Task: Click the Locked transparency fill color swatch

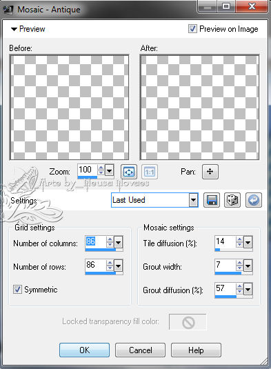Action: (188, 322)
